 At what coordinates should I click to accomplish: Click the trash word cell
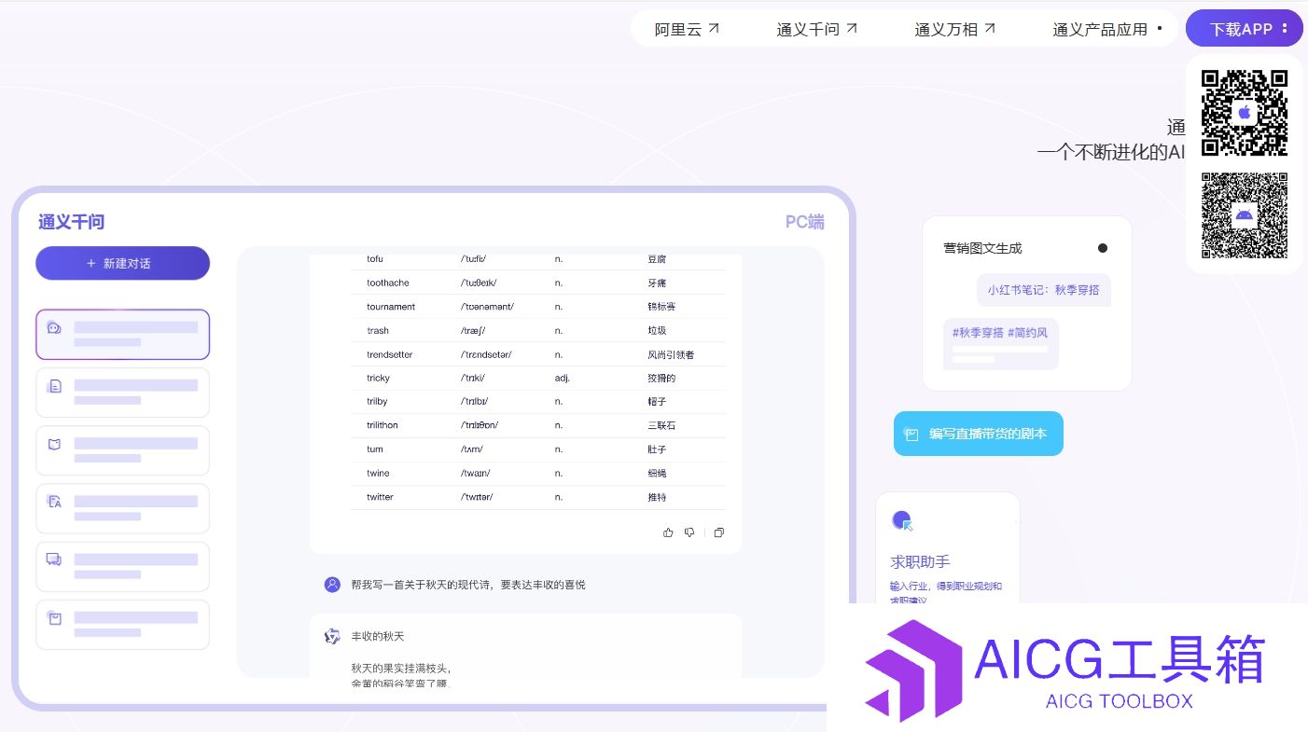point(378,330)
